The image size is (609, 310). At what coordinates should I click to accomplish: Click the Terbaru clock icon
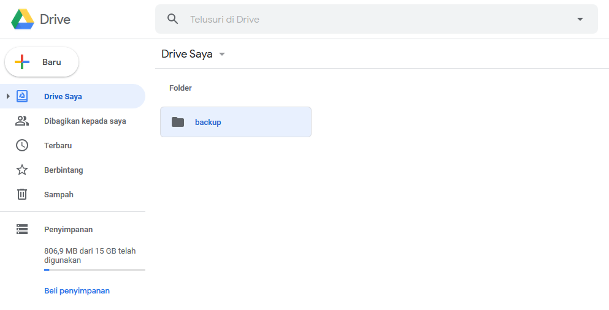coord(22,145)
